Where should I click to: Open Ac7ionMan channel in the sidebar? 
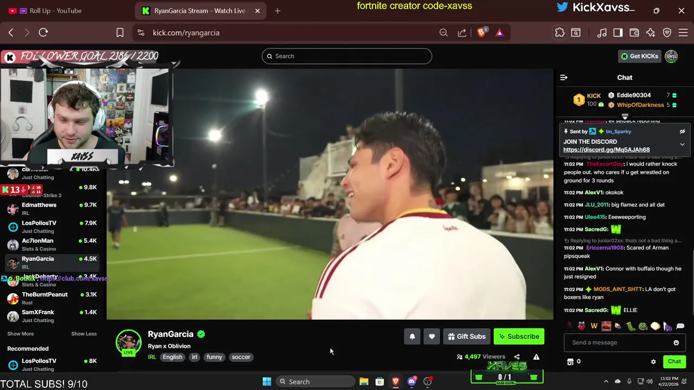tap(52, 244)
